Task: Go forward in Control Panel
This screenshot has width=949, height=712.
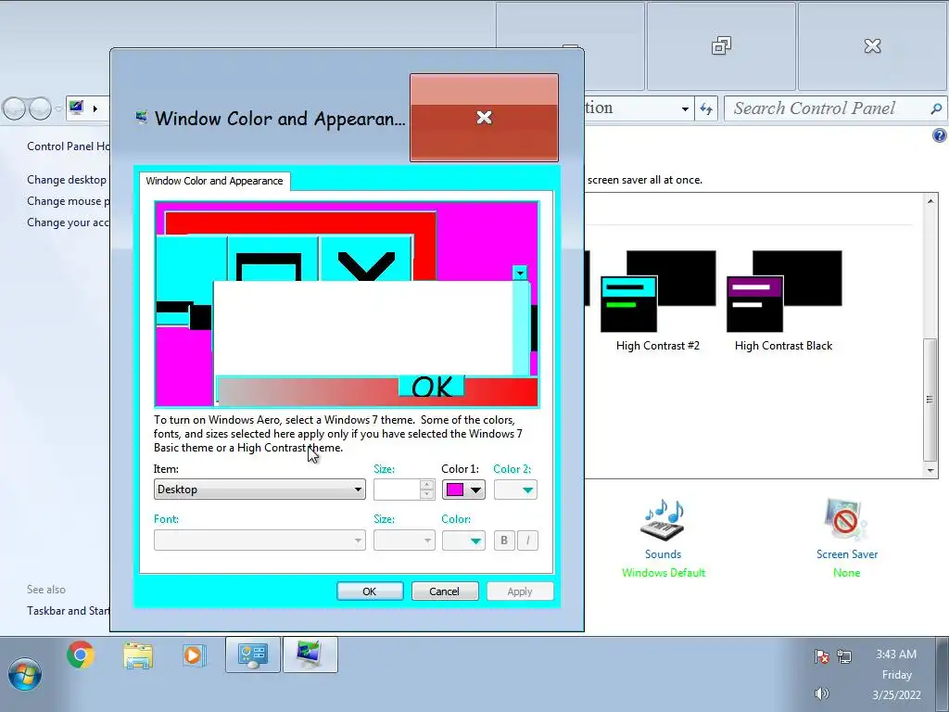Action: 40,108
